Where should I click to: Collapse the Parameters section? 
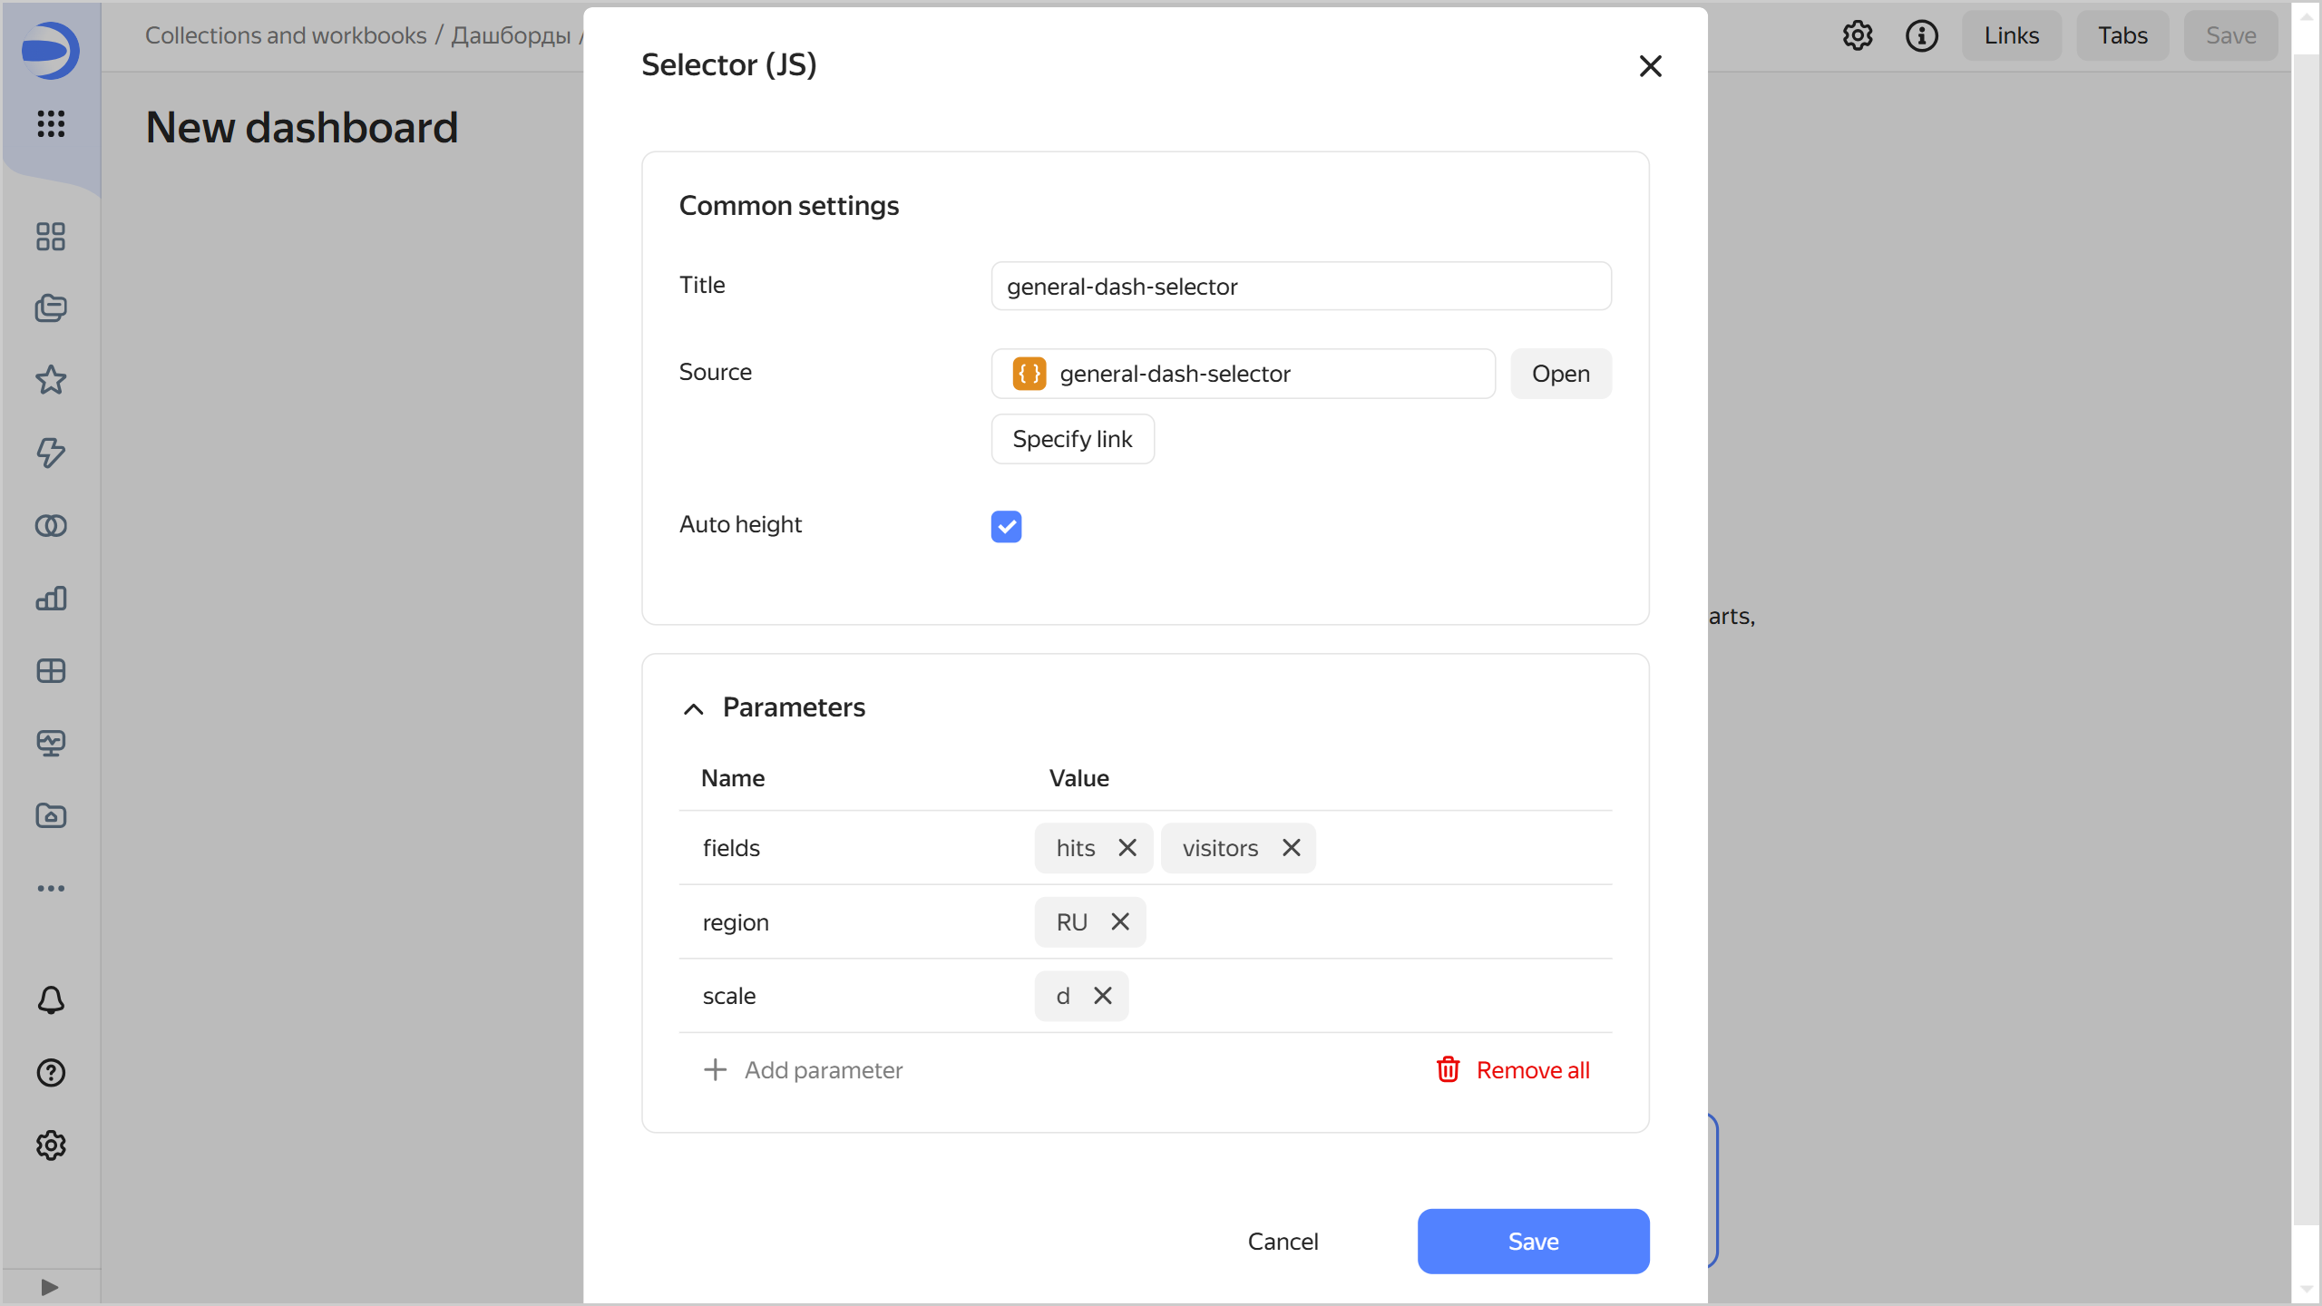click(693, 708)
